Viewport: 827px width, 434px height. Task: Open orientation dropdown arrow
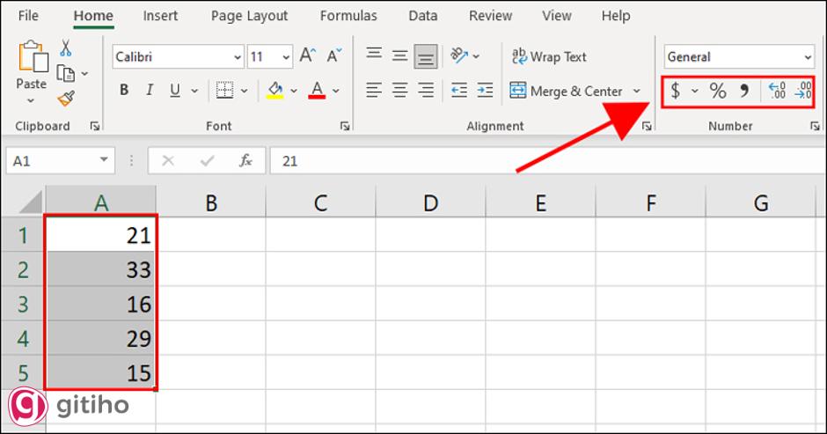(476, 55)
